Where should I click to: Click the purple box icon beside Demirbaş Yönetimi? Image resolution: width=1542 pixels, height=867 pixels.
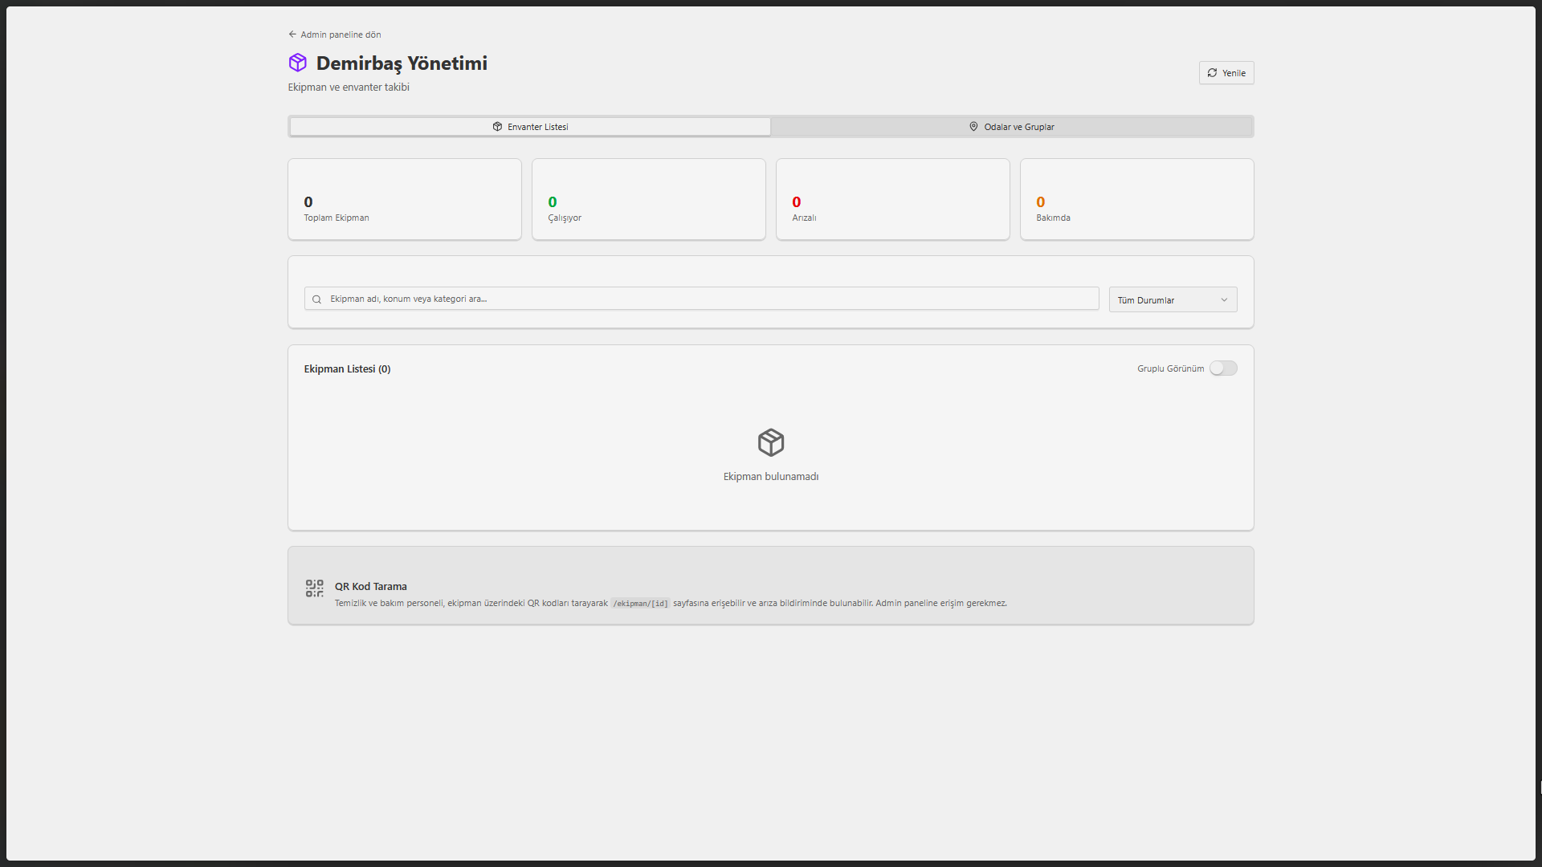297,63
